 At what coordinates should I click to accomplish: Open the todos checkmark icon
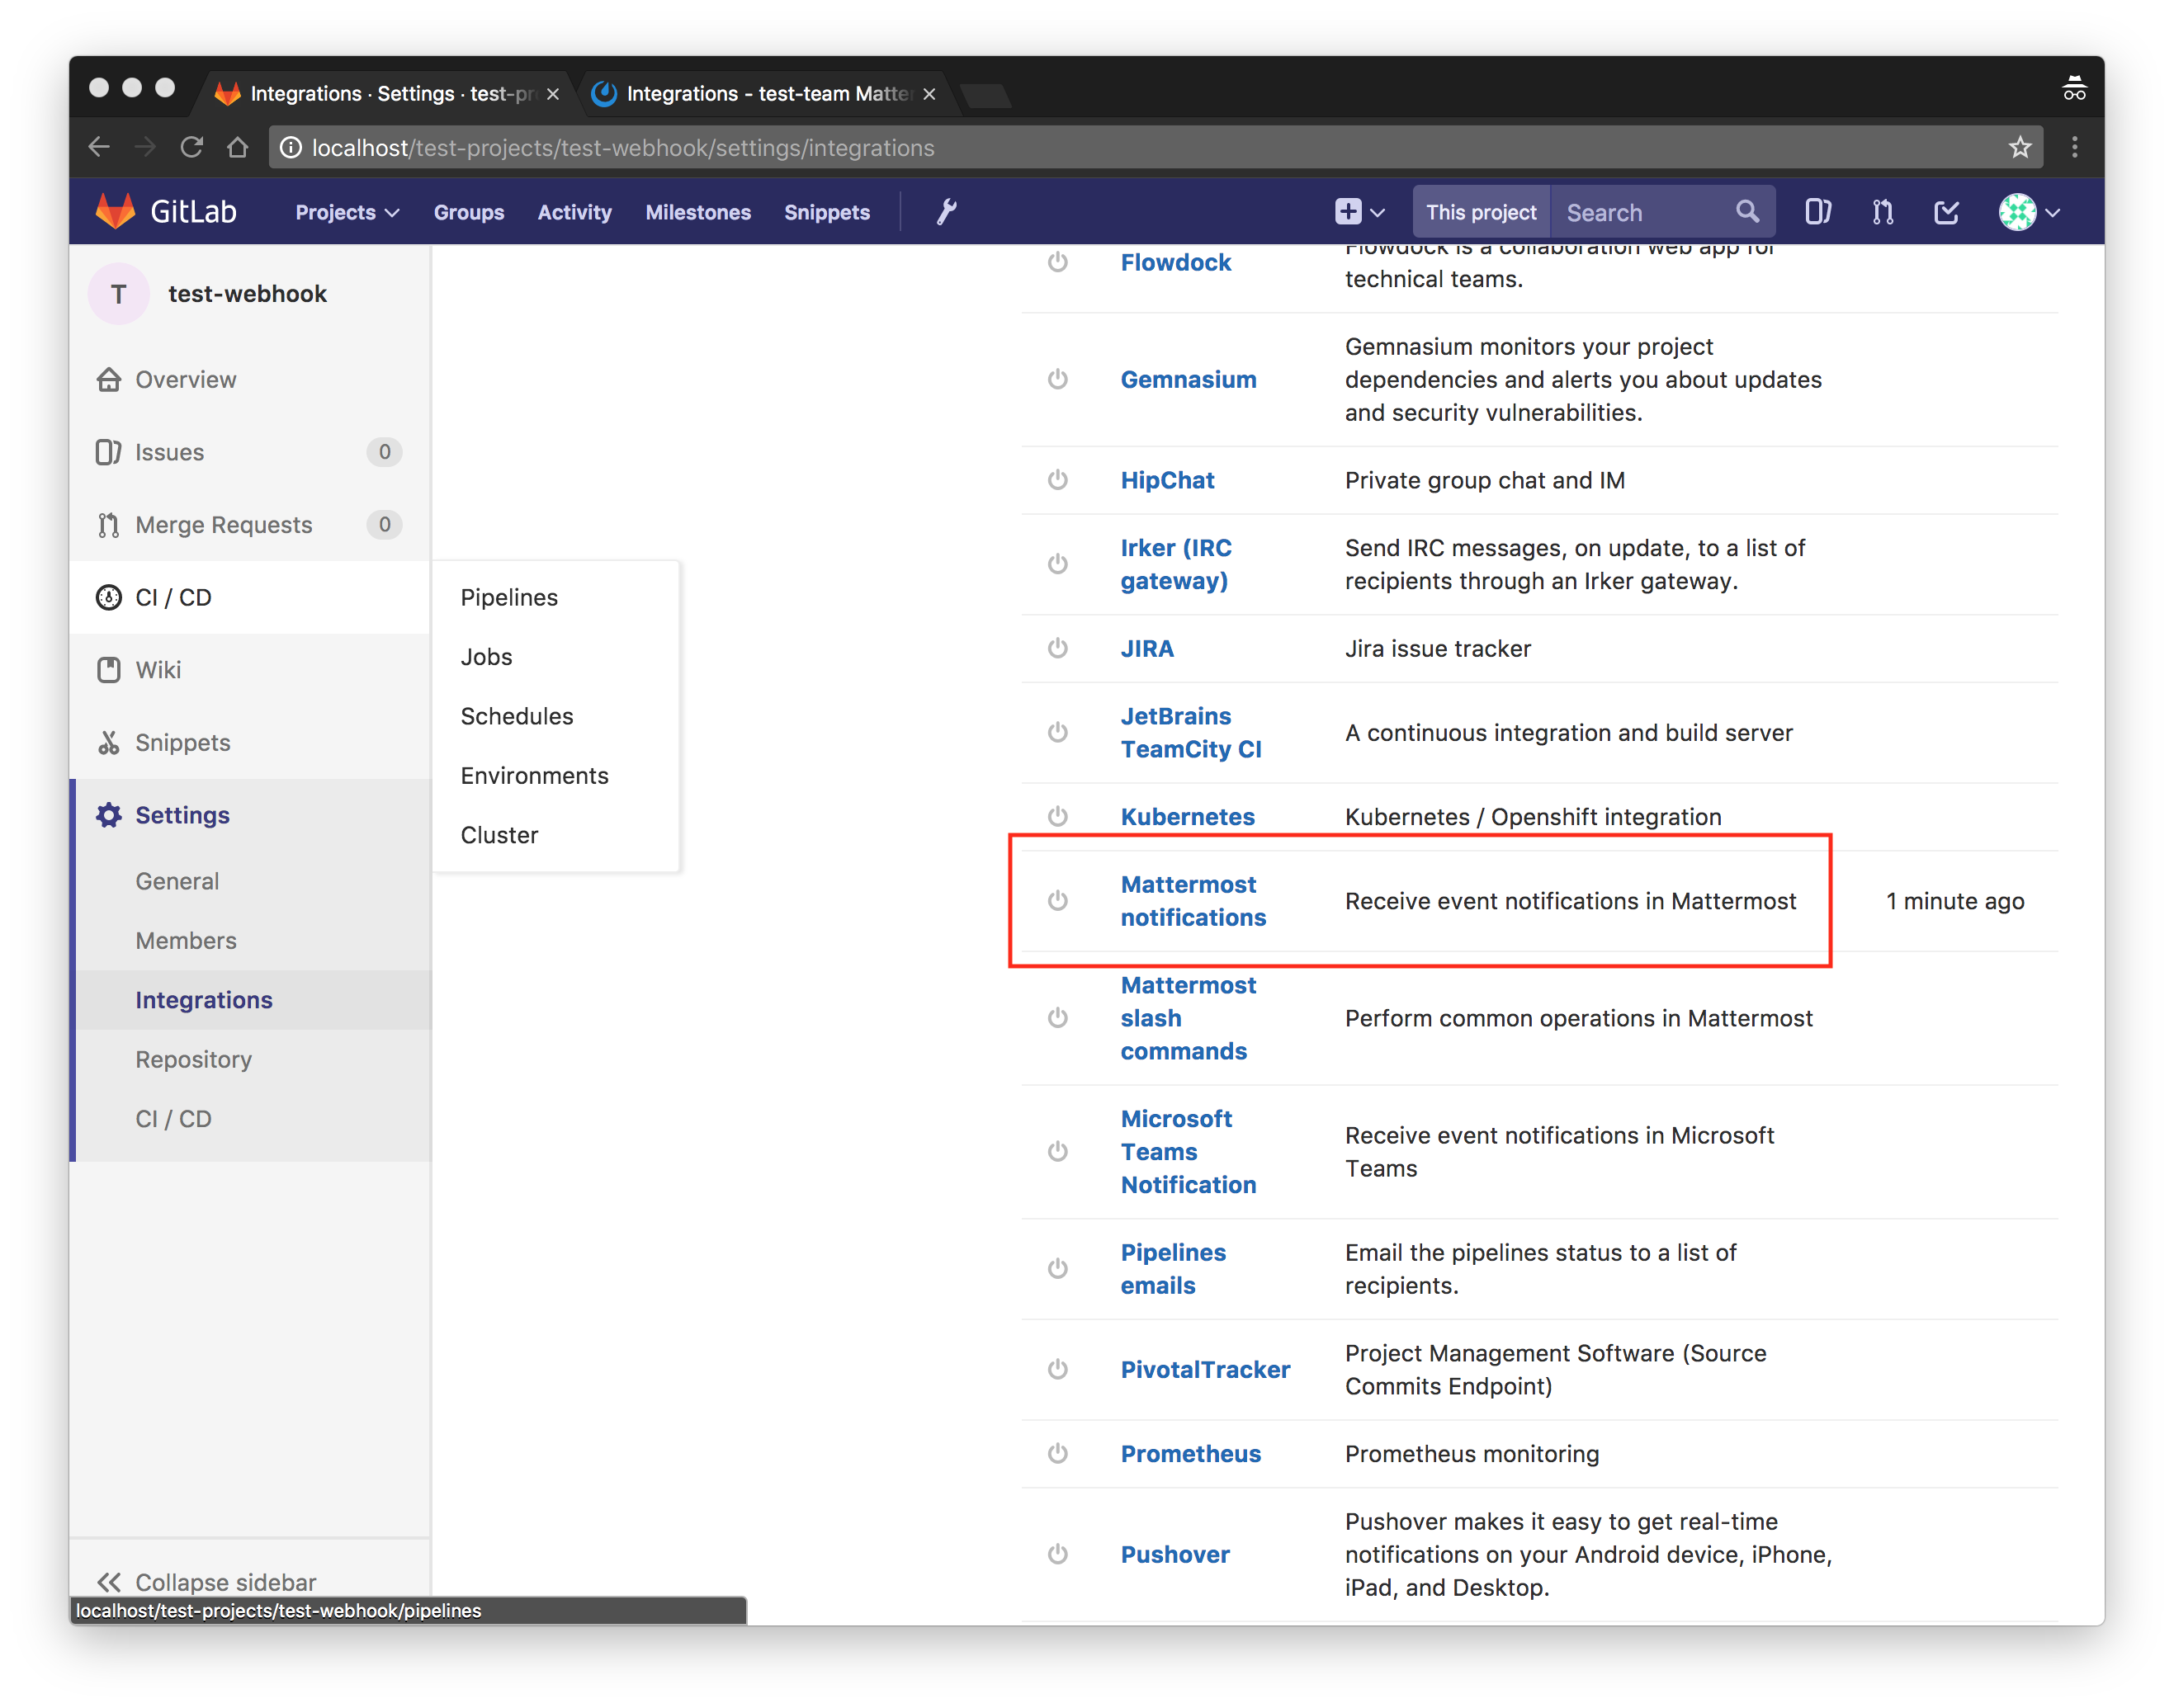(1946, 212)
